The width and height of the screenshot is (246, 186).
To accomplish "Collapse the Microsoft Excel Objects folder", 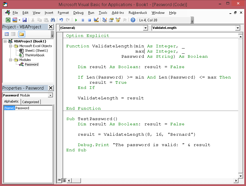I will (10, 46).
